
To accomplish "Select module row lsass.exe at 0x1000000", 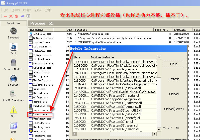I will (x=115, y=69).
